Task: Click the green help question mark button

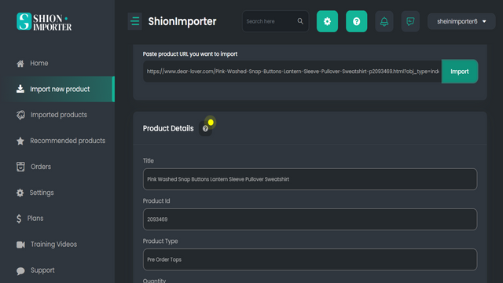Action: 356,21
